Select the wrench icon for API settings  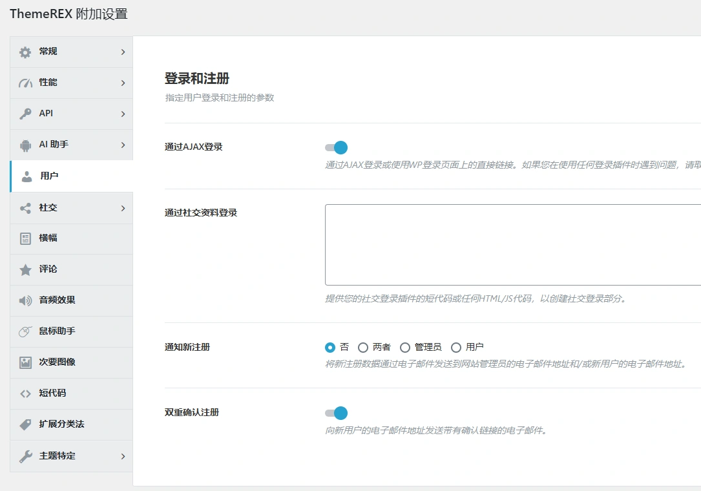coord(25,114)
